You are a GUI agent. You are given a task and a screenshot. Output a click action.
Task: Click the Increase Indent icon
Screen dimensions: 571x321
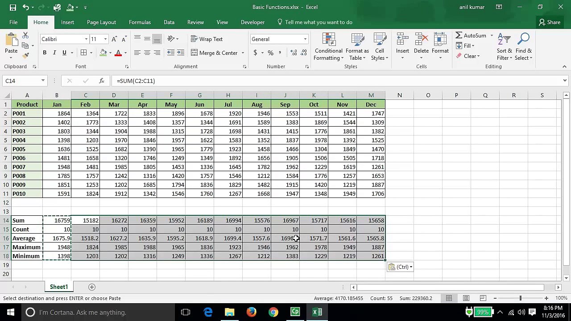point(181,53)
